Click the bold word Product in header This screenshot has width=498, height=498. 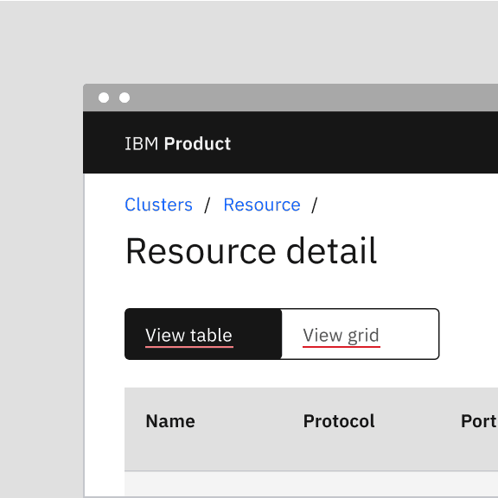(x=197, y=144)
